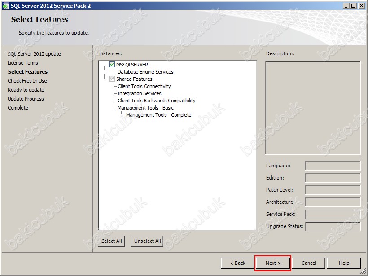Select Client Tools Connectivity feature
Viewport: 368px width, 276px height.
point(144,86)
